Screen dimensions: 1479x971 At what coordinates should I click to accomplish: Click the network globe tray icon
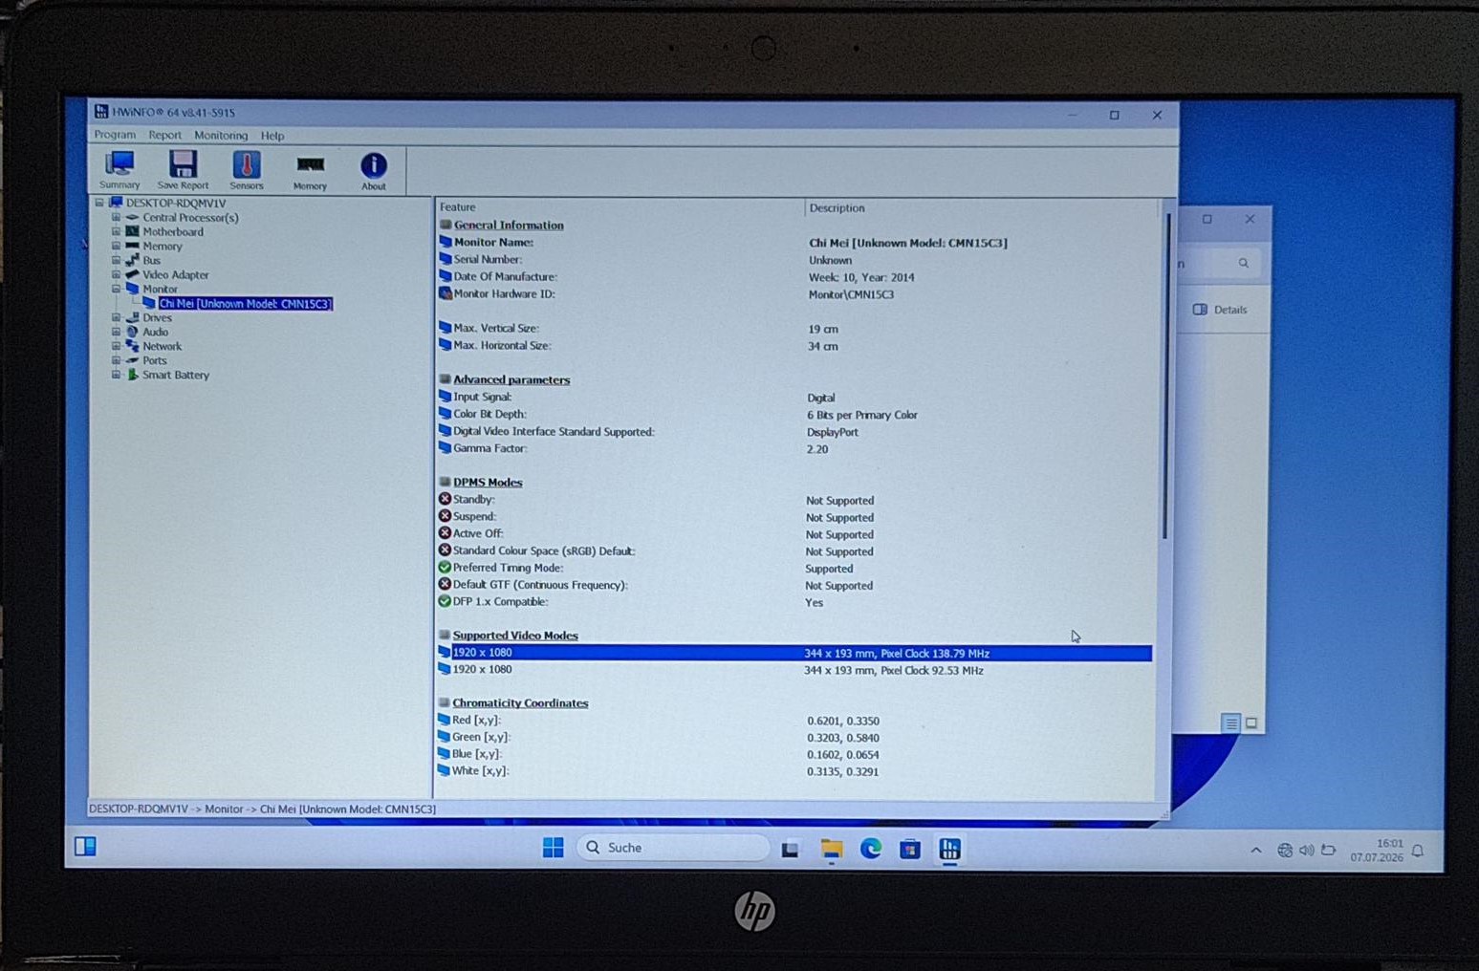click(x=1285, y=850)
